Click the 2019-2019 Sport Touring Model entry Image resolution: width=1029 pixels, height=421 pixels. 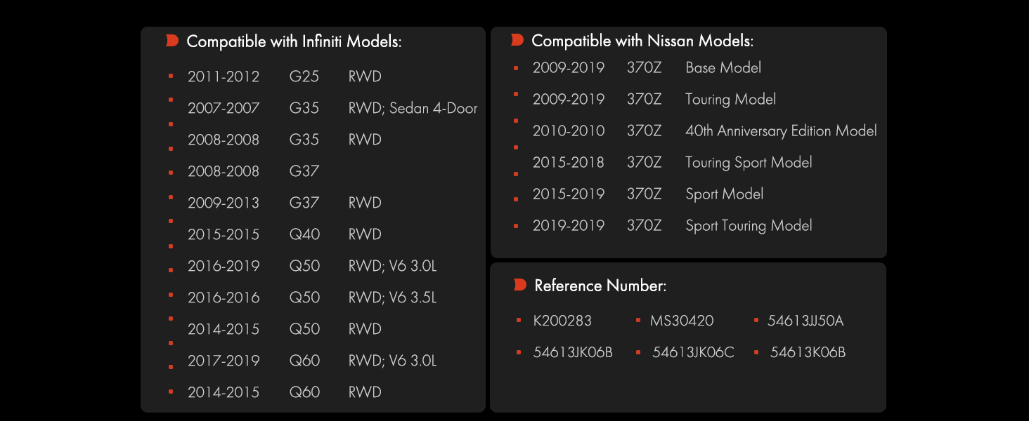click(673, 226)
